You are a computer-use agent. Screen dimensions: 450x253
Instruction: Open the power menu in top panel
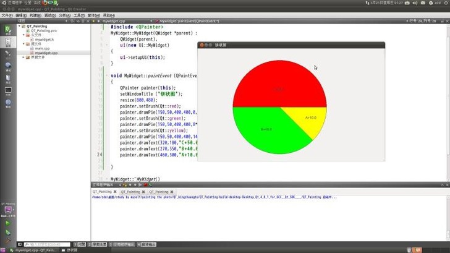[446, 3]
